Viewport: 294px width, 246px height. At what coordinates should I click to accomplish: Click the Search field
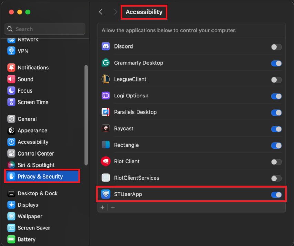pyautogui.click(x=45, y=29)
